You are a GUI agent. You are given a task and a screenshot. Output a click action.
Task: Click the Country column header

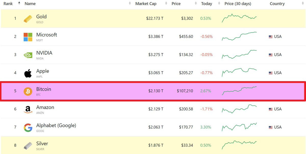click(277, 4)
